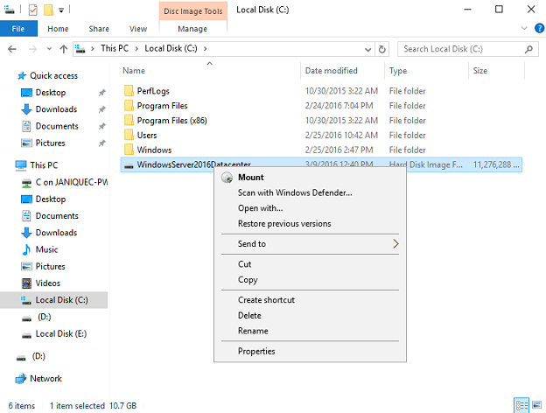Click the Program Files folder icon
546x413 pixels.
(129, 106)
